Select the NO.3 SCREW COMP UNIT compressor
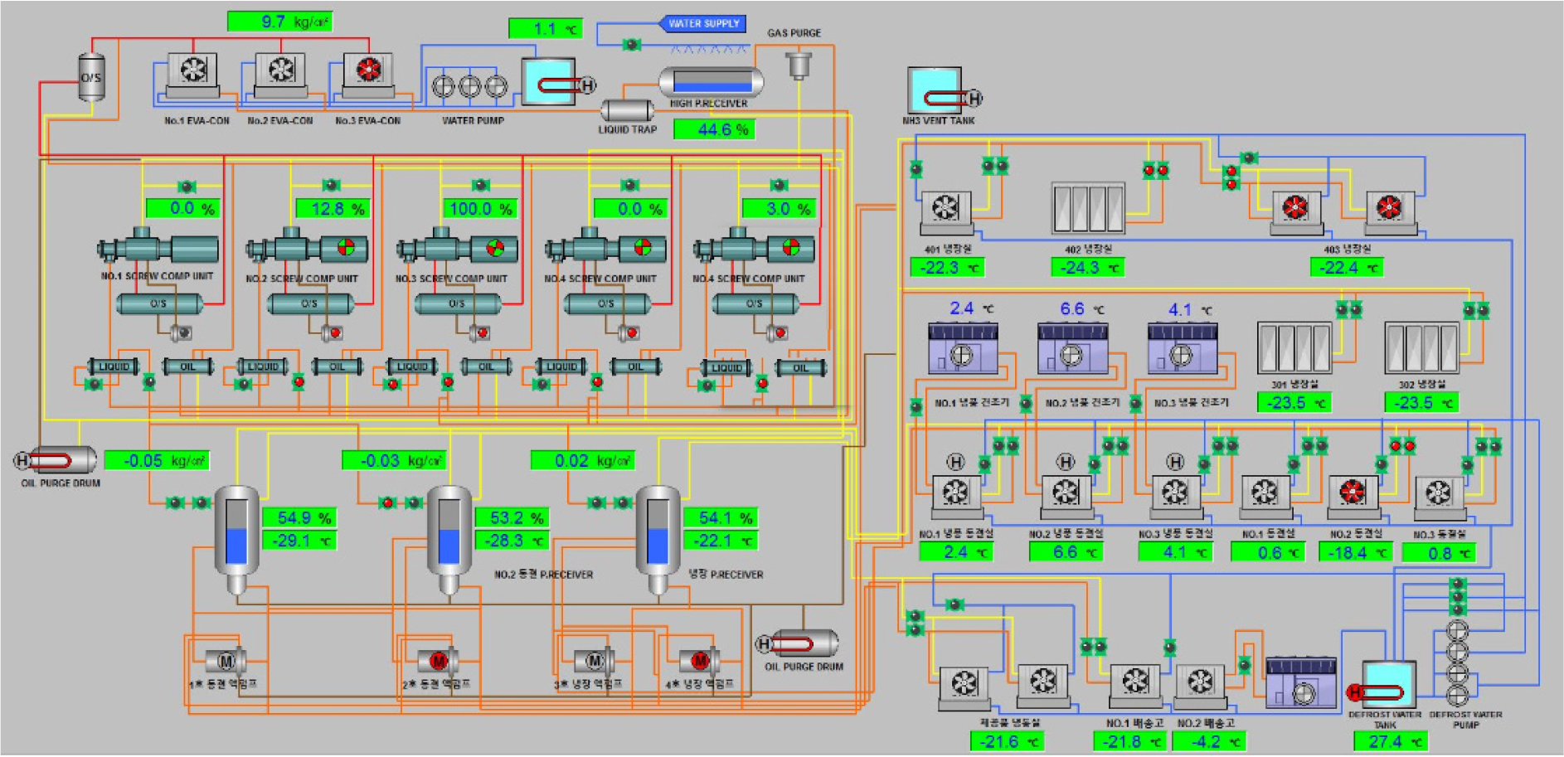1564x757 pixels. pos(457,248)
